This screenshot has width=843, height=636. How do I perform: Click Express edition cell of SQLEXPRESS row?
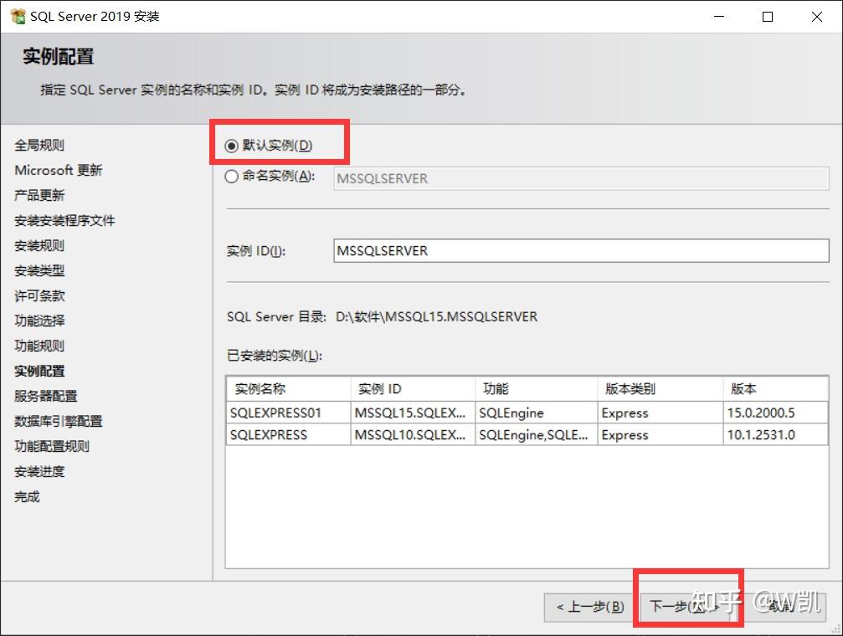[661, 435]
